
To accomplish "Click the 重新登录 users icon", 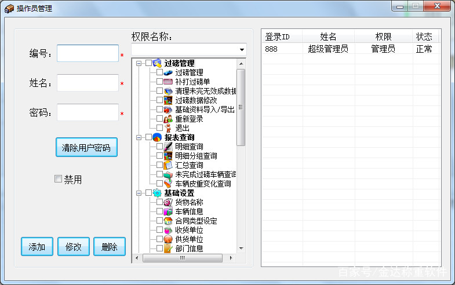I will 168,119.
